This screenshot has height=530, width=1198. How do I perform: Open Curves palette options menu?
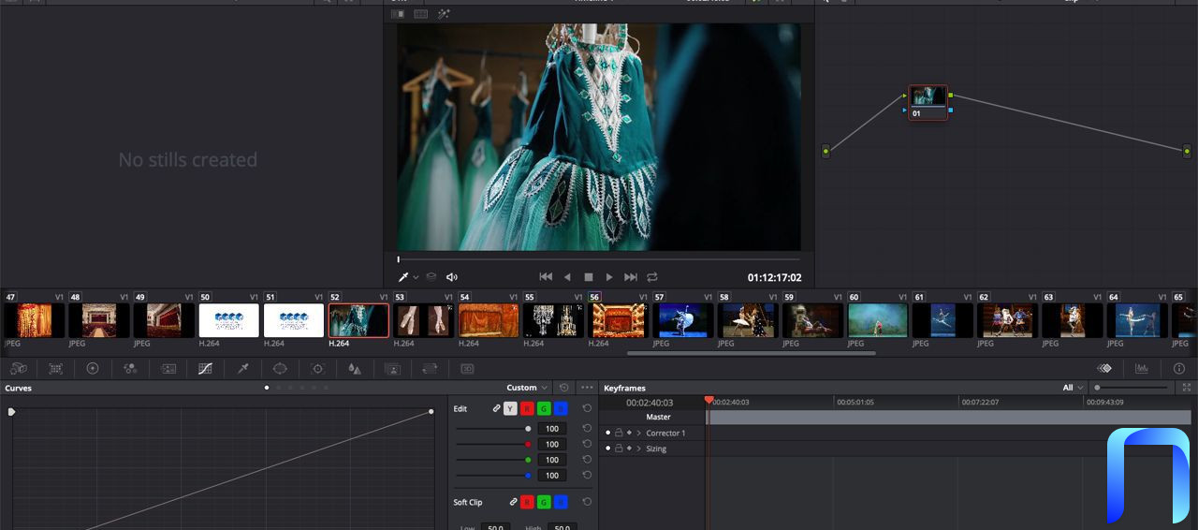587,388
